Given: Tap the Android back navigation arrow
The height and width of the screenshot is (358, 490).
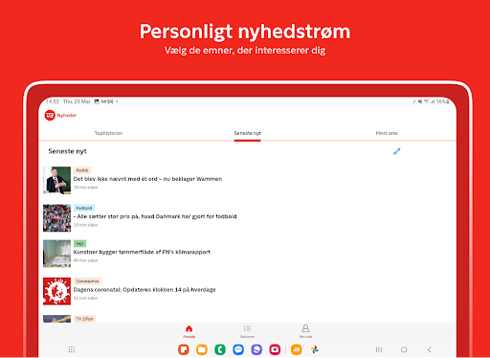Looking at the screenshot, I should 430,349.
